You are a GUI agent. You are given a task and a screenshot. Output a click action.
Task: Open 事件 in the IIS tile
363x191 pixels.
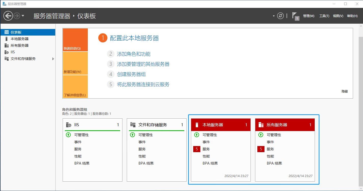(x=78, y=142)
